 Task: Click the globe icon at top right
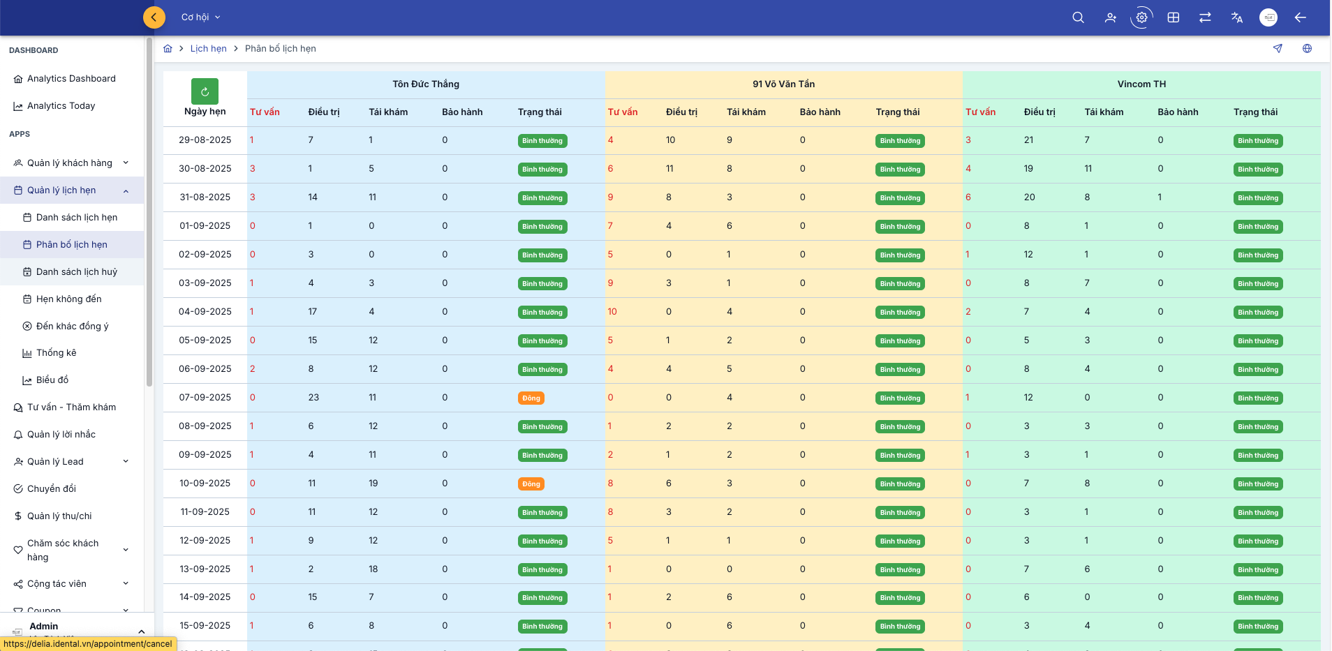click(1307, 49)
